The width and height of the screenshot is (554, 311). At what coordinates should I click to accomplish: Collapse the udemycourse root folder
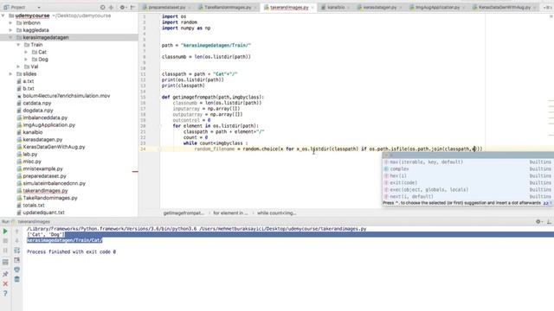pos(3,16)
